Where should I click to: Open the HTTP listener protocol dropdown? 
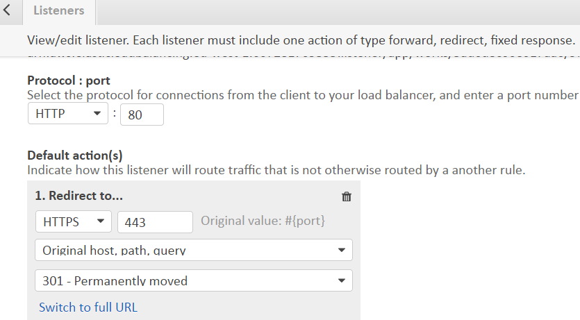coord(68,113)
